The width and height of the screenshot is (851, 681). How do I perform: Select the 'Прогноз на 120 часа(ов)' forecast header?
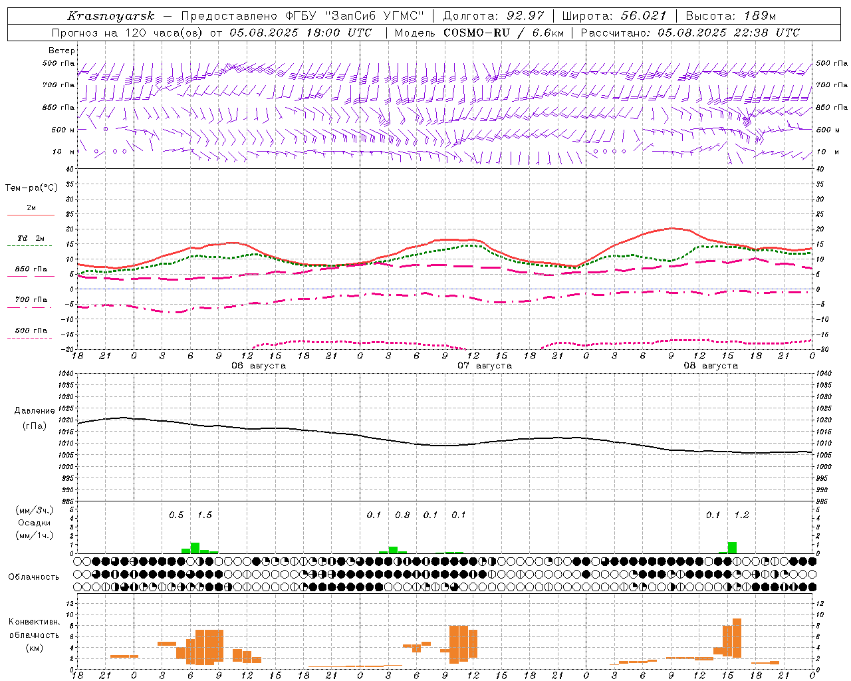(128, 33)
